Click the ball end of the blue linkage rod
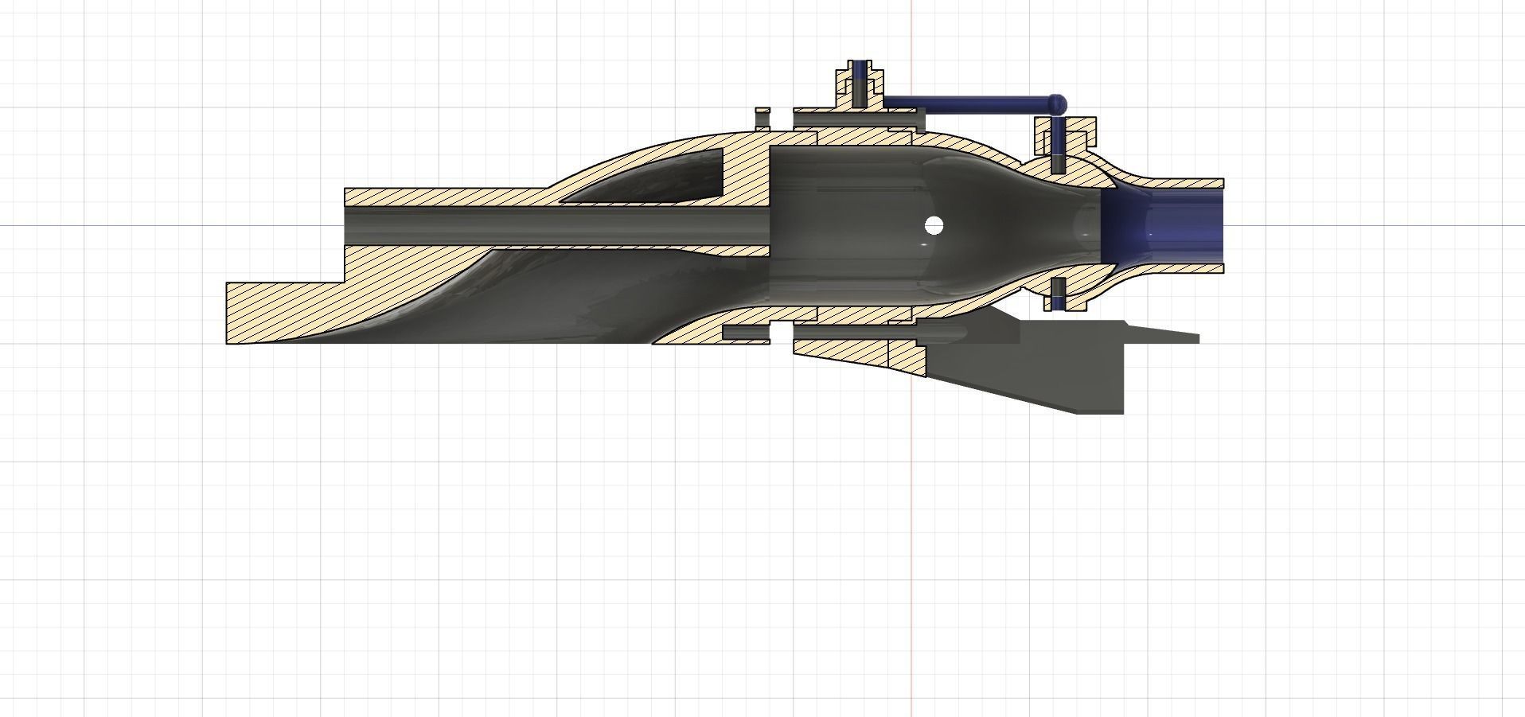Image resolution: width=1525 pixels, height=717 pixels. click(x=1057, y=102)
